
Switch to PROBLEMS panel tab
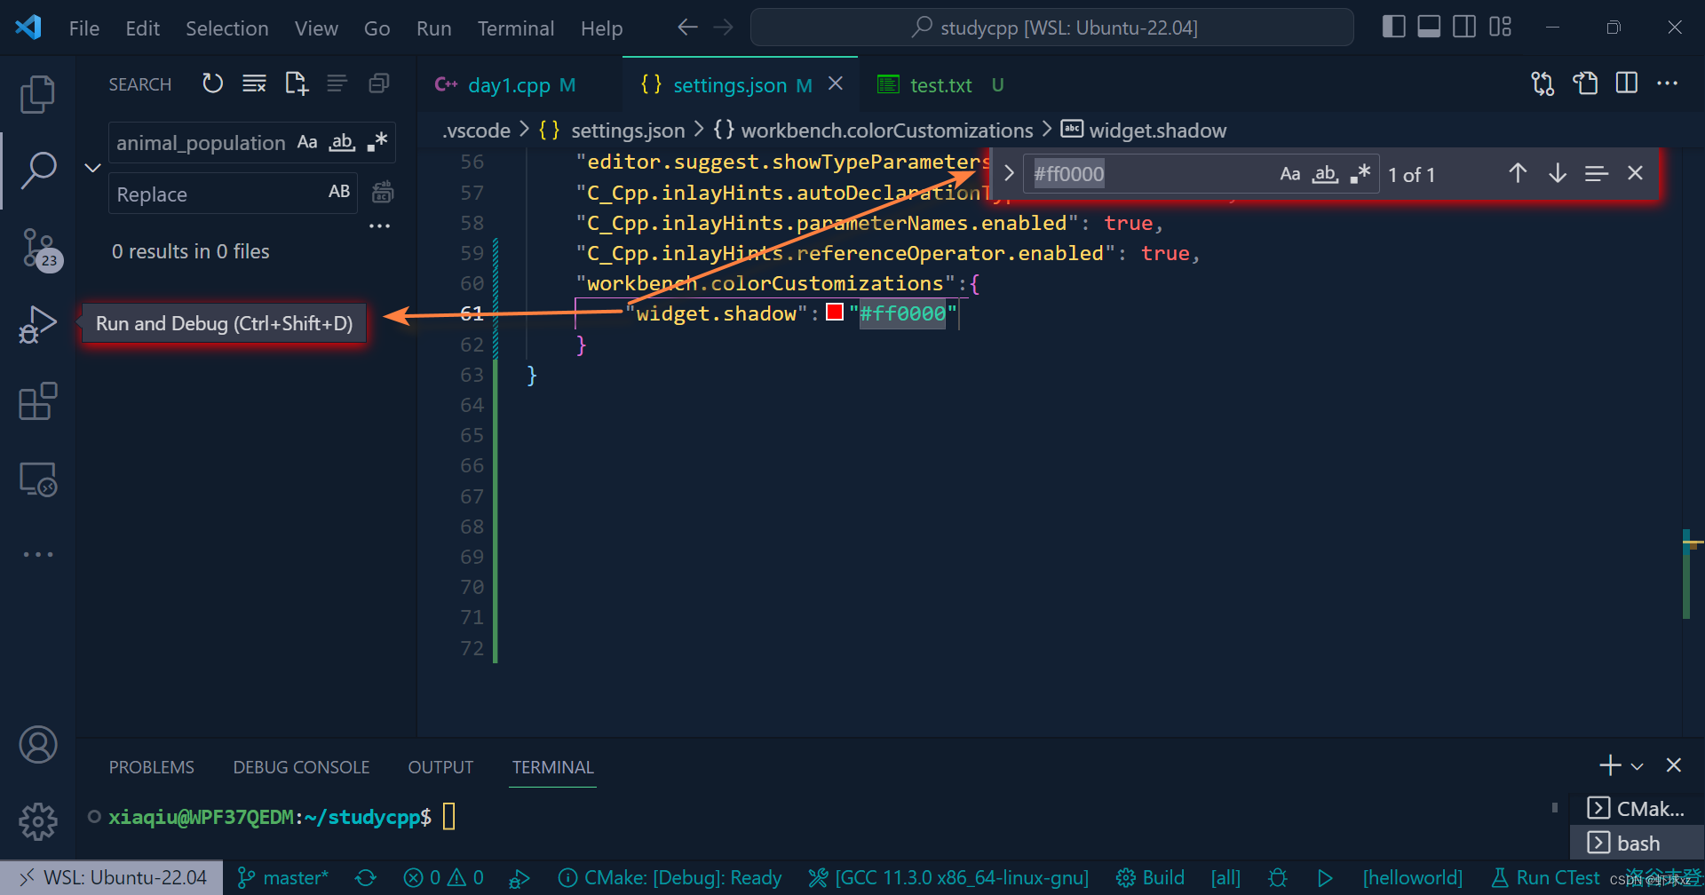(x=151, y=767)
